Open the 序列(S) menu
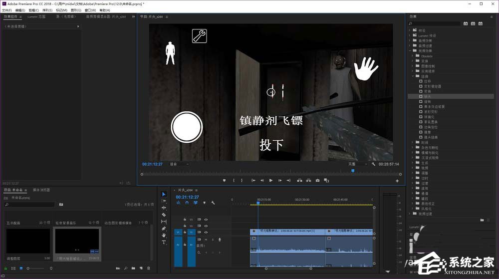499x279 pixels. point(47,10)
